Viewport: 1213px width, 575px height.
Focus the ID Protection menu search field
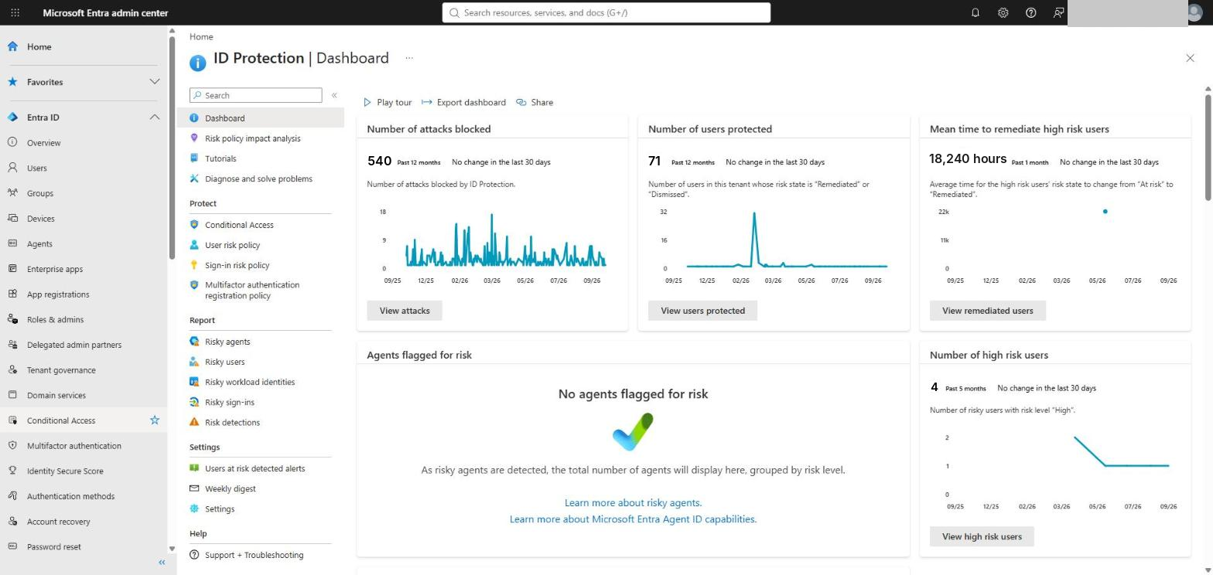(x=256, y=95)
